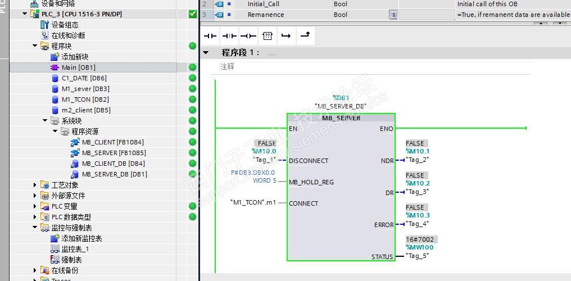Open MB_CLIENT_DB [DB4] instance DB

114,164
